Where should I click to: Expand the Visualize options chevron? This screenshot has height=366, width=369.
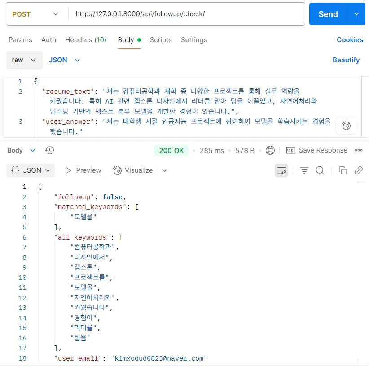(x=165, y=170)
